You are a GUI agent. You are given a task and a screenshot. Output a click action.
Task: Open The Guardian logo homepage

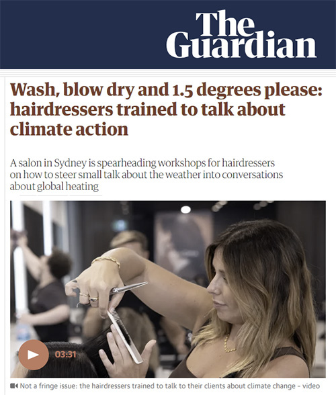click(241, 35)
